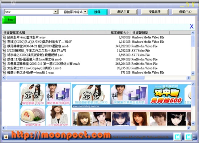
Task: Open the strawberry cake roll ad
Action: point(33,115)
